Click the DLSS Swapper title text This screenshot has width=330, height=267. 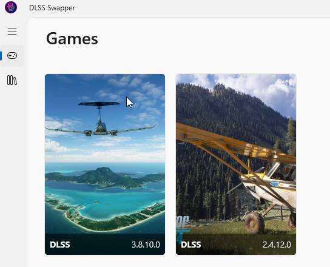point(52,8)
